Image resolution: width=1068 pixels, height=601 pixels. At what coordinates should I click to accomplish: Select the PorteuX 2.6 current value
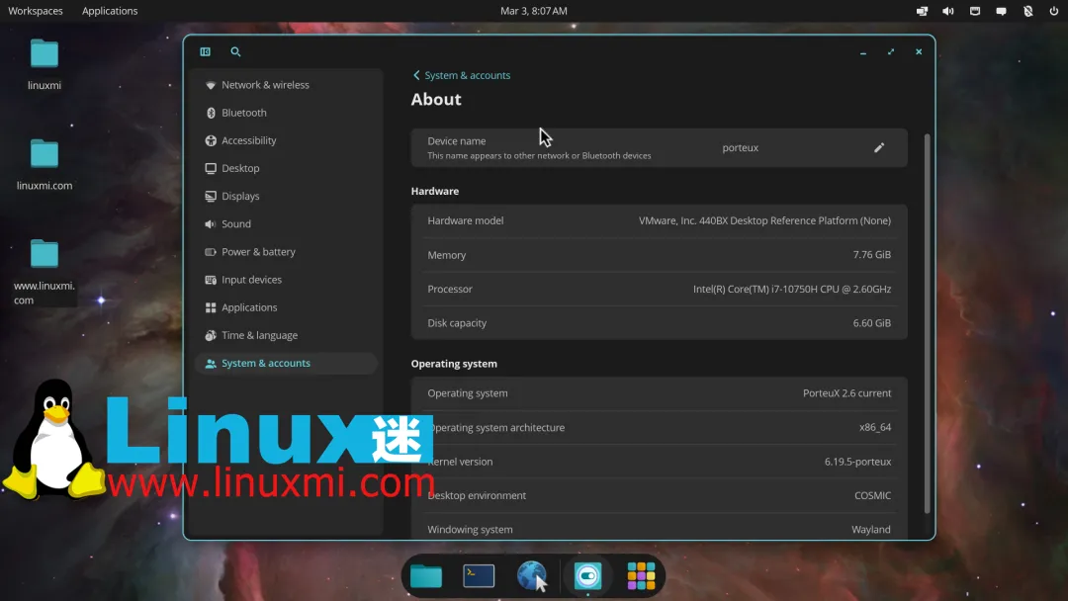pyautogui.click(x=846, y=393)
